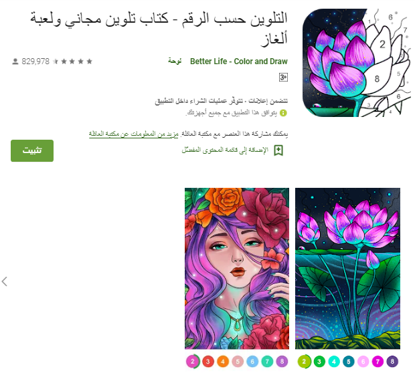Click the lotus flower app icon
The height and width of the screenshot is (373, 415).
(356, 63)
